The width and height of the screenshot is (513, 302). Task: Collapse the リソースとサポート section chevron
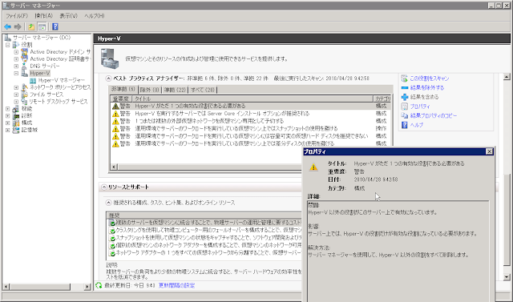104,187
